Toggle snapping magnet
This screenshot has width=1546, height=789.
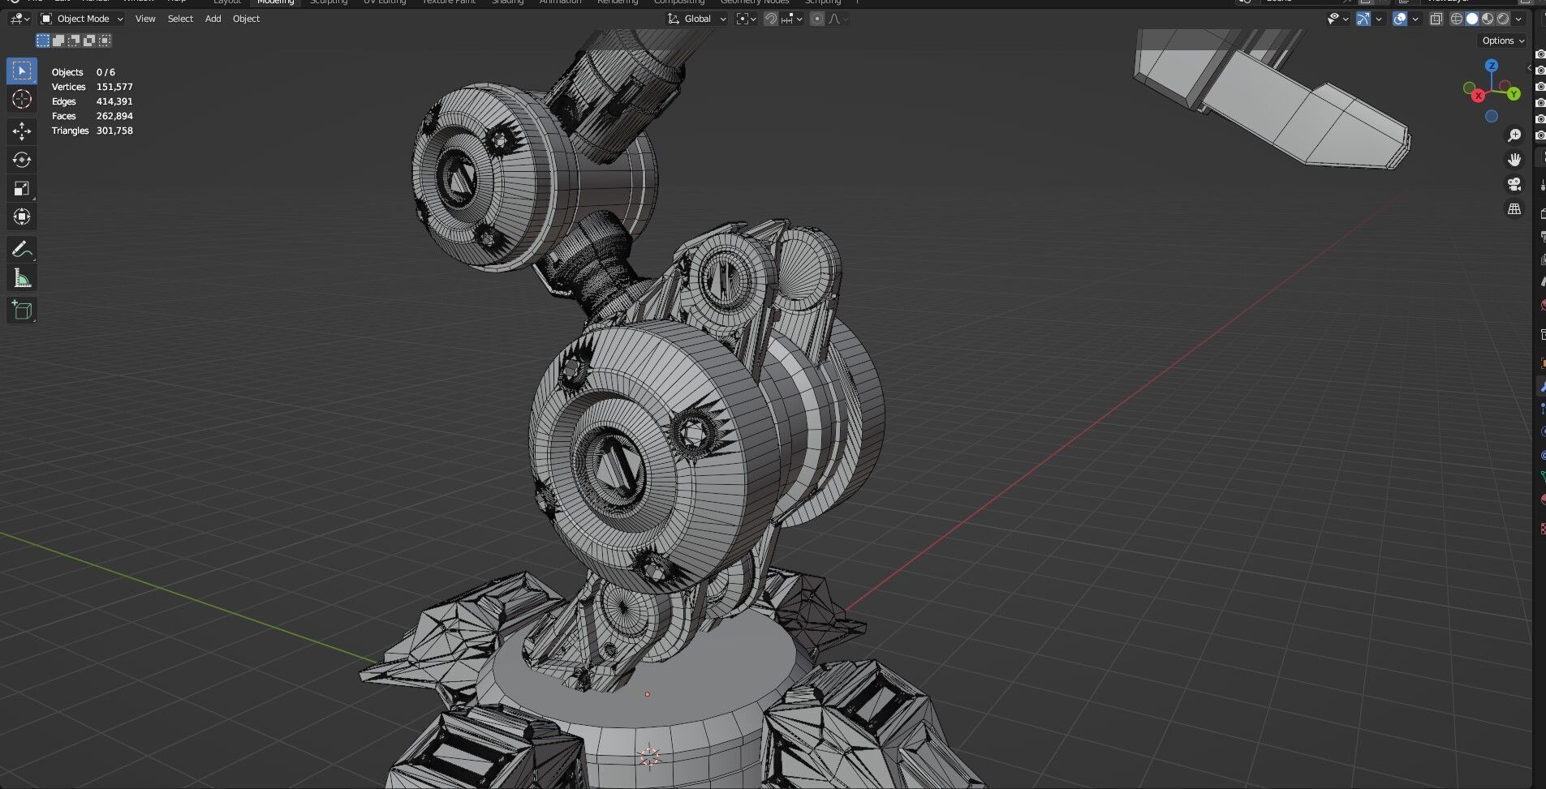coord(771,19)
